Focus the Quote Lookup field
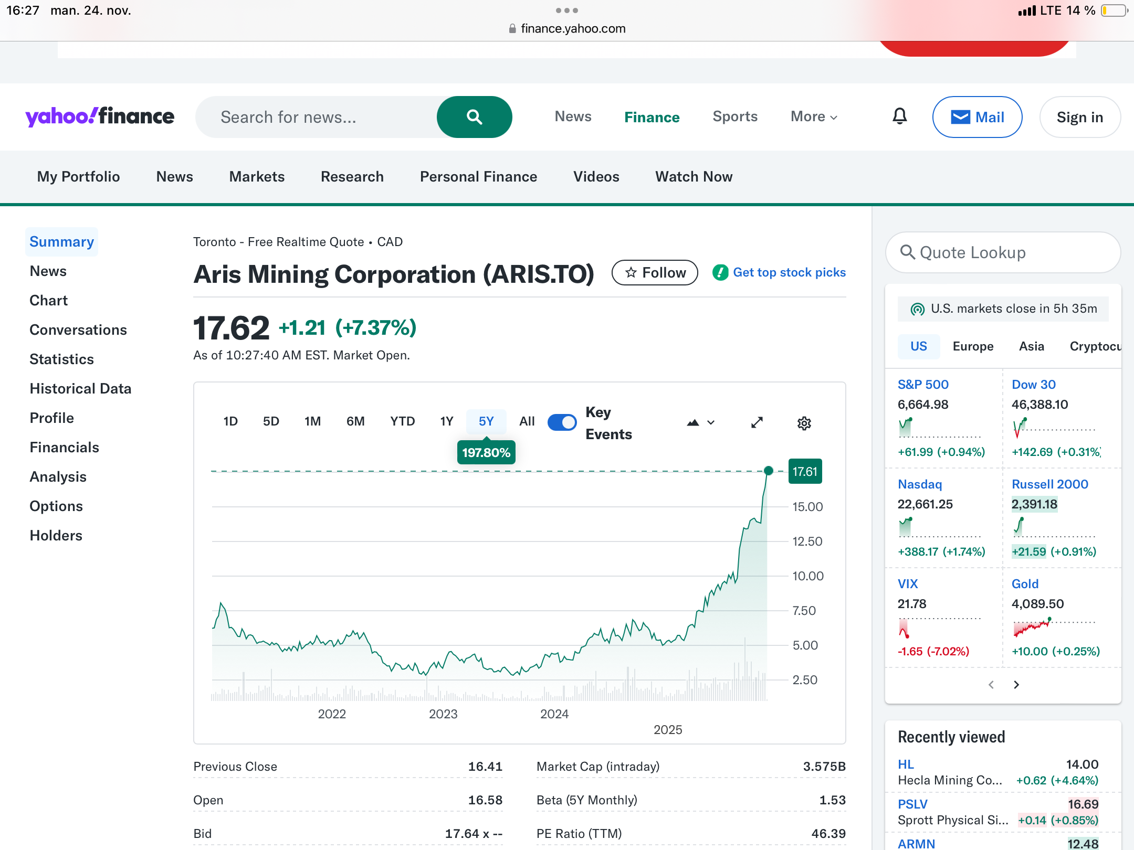Image resolution: width=1134 pixels, height=850 pixels. click(x=1003, y=252)
